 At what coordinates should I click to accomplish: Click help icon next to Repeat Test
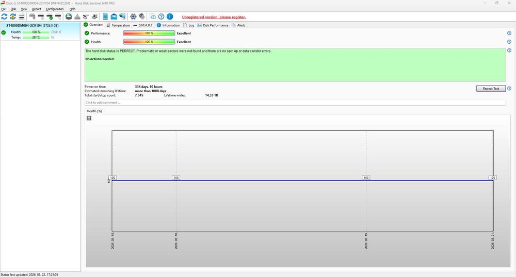coord(509,89)
